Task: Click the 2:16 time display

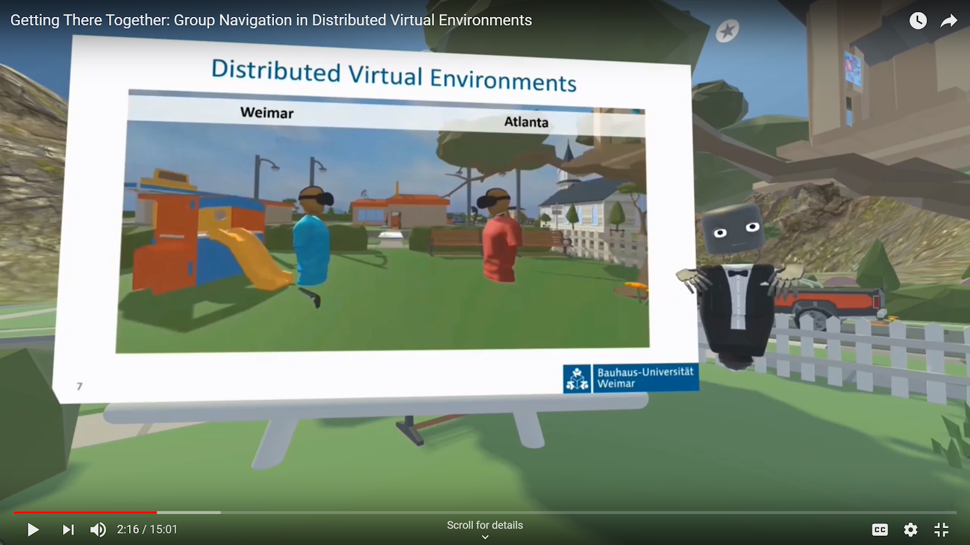Action: [x=146, y=529]
